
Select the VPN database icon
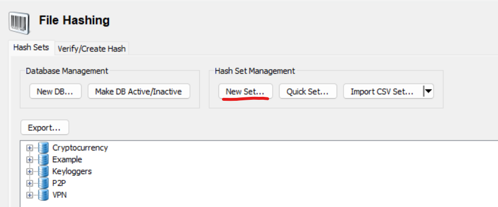point(43,195)
